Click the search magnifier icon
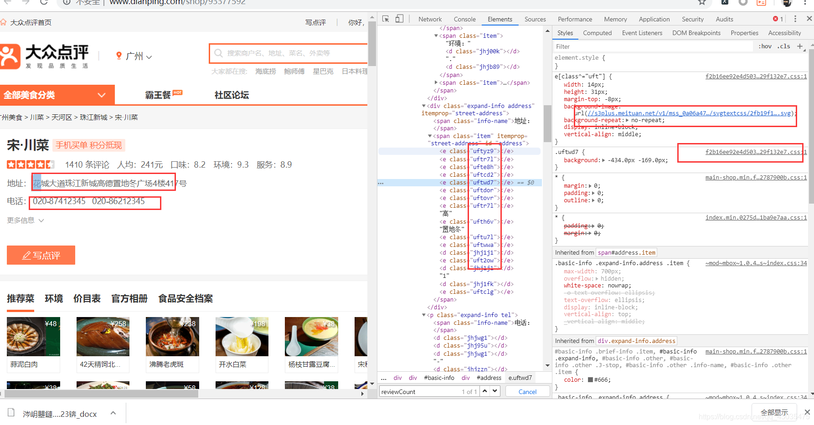 (x=218, y=53)
